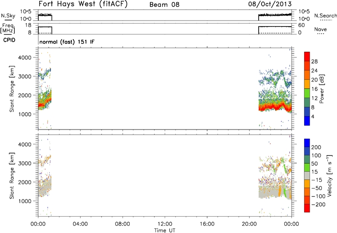This screenshot has width=337, height=233.
Task: Click the "Time UT" axis title
Action: click(165, 230)
